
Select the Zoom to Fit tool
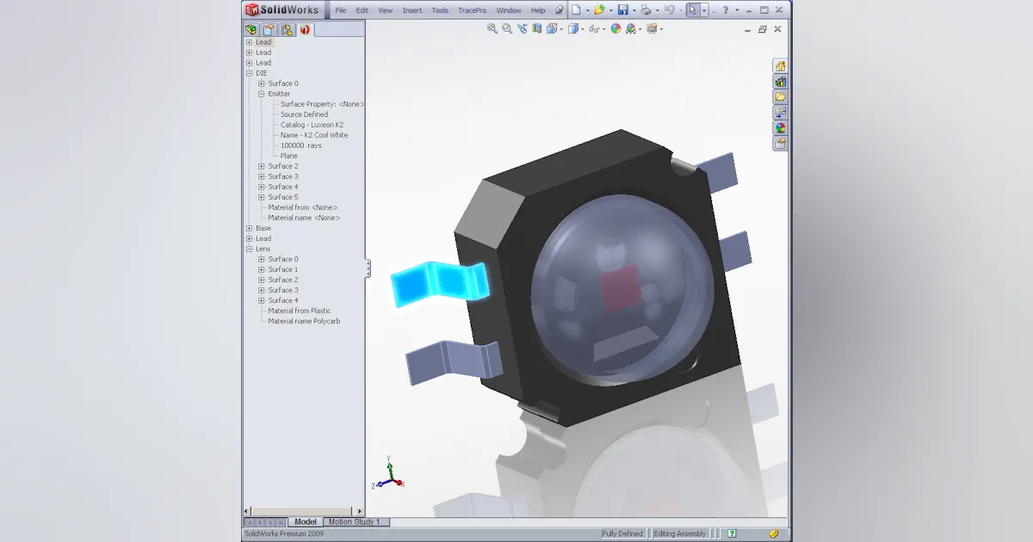[491, 28]
